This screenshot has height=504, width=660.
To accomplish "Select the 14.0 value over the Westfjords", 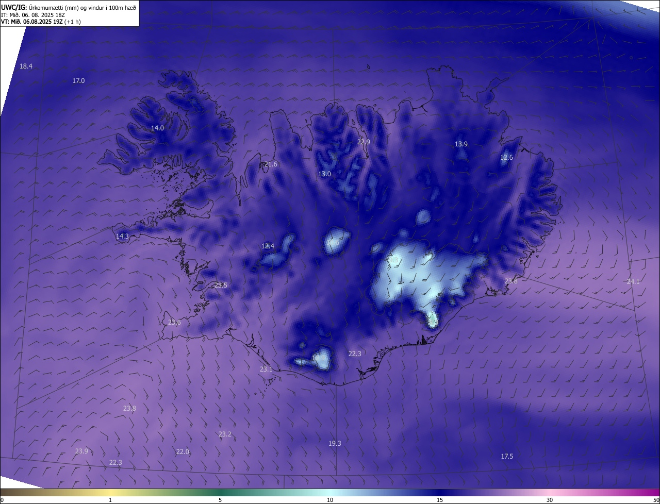I will click(157, 128).
